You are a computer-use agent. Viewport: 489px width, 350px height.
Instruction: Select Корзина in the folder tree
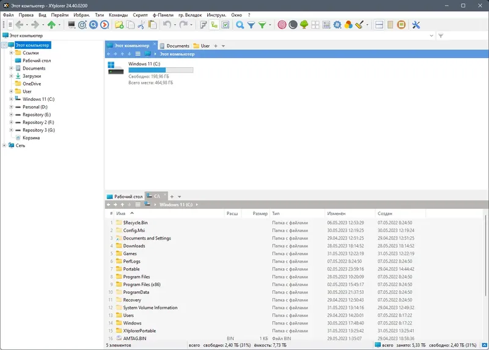[31, 138]
